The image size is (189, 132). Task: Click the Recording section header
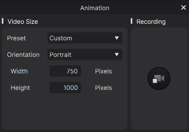coord(151,22)
